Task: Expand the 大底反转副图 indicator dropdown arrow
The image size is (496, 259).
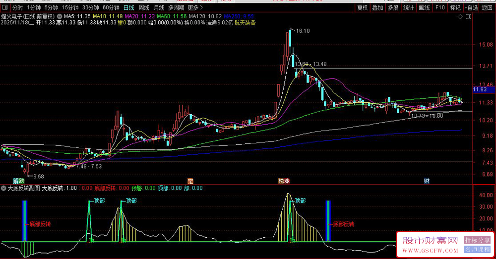Action: click(4, 188)
